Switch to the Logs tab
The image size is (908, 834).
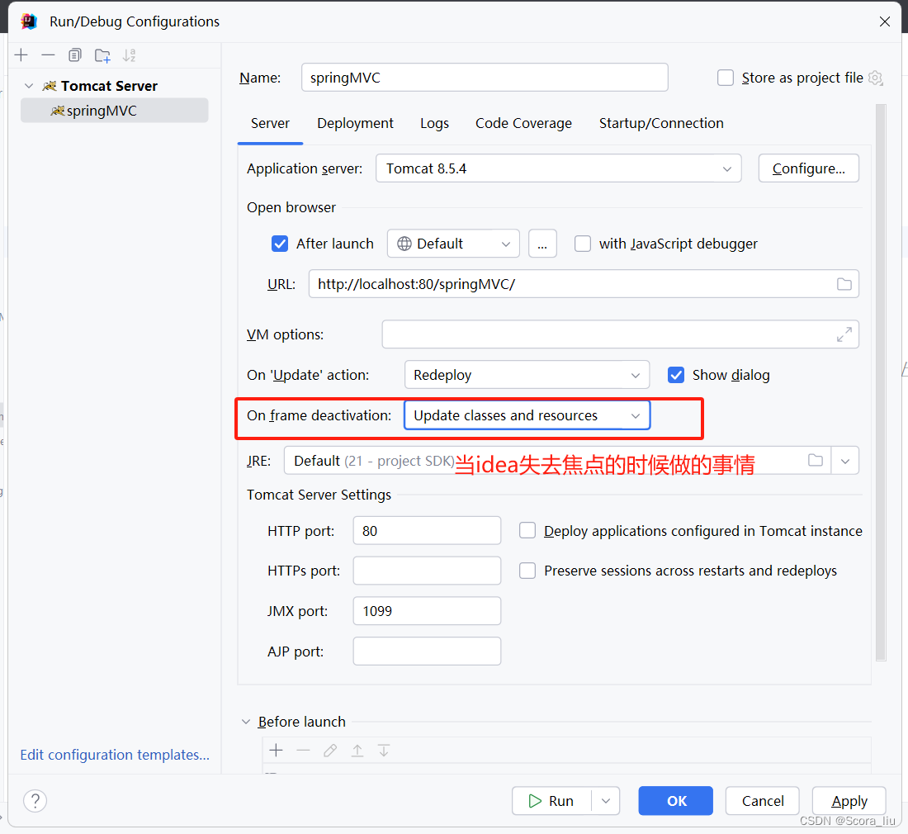tap(434, 123)
